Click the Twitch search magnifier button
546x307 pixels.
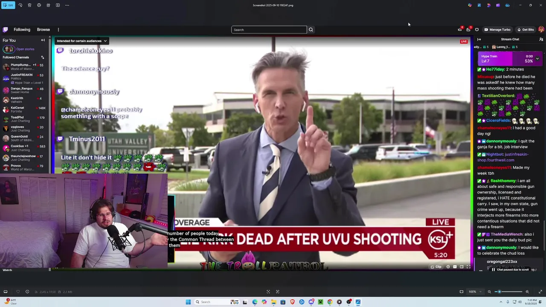tap(311, 29)
